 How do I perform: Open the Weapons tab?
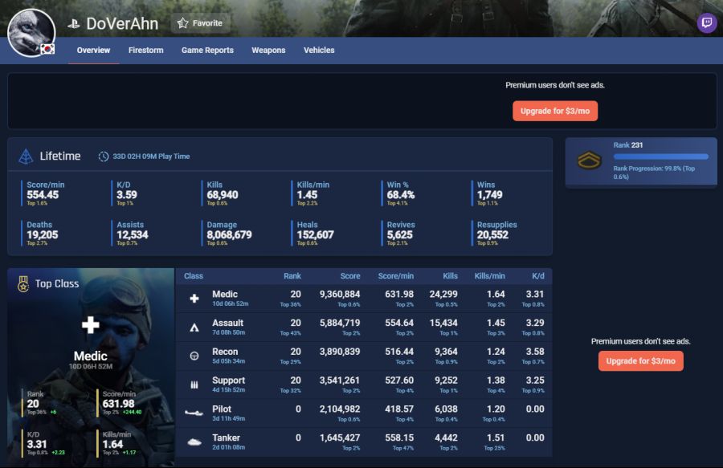(x=268, y=50)
